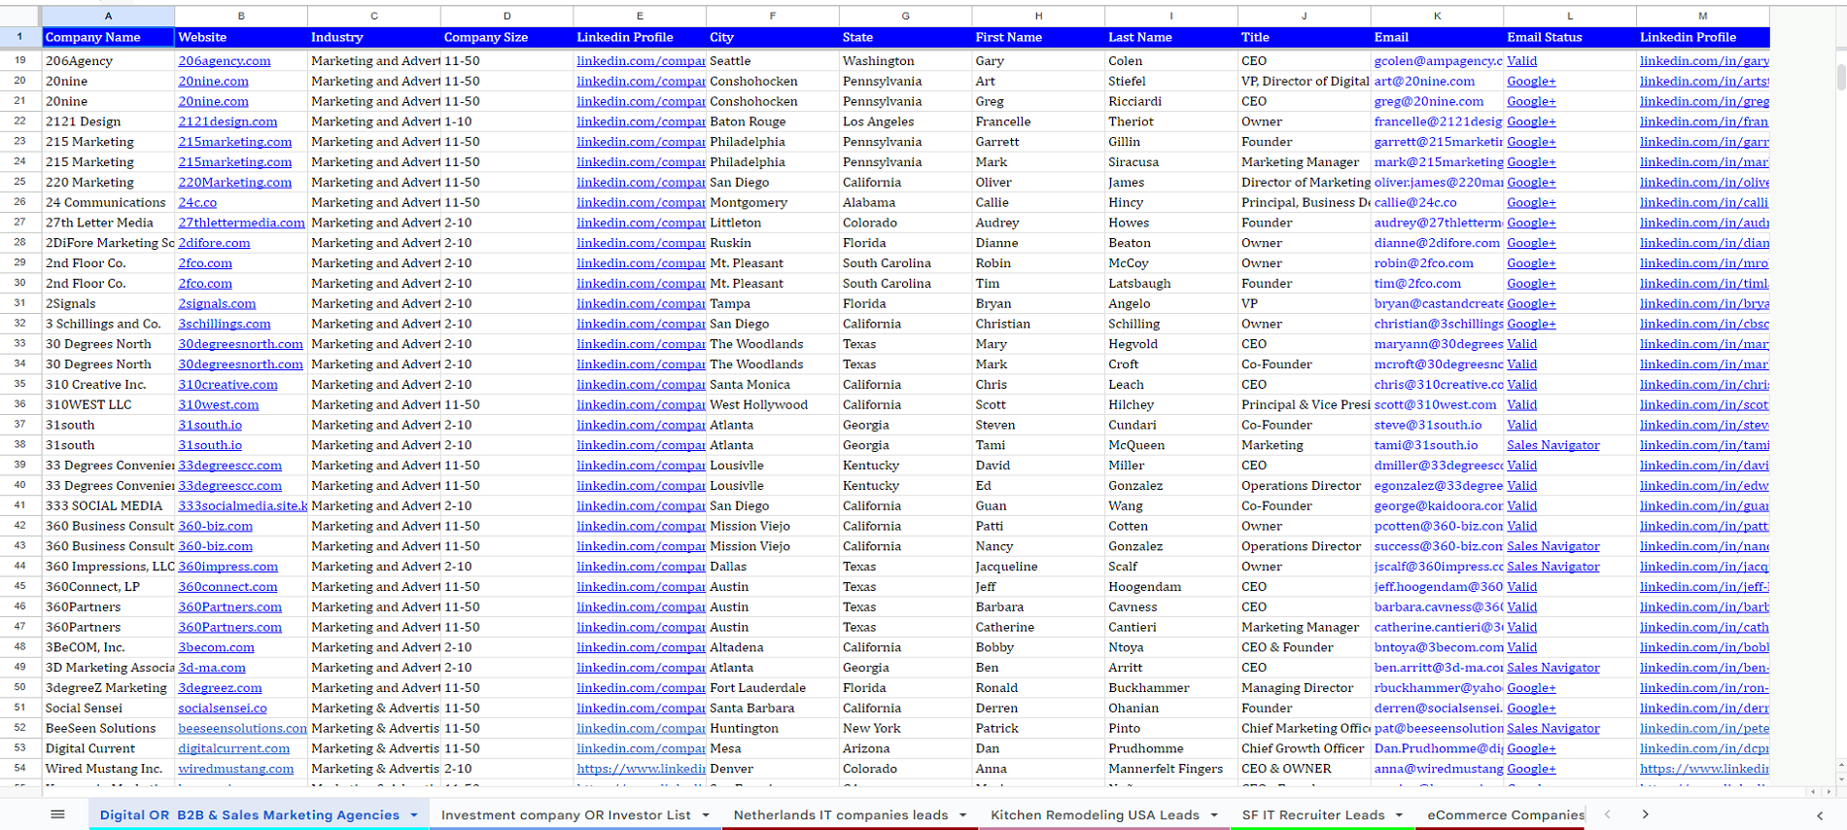Open dropdown arrow on Kitchen Remodeling tab
Image resolution: width=1847 pixels, height=830 pixels.
(1214, 815)
